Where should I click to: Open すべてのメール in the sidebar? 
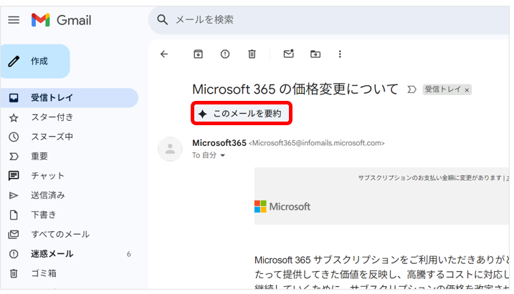point(69,235)
